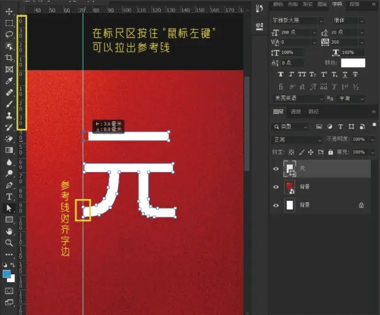The image size is (380, 315).
Task: Select the Horizontal Type tool
Action: tap(9, 197)
